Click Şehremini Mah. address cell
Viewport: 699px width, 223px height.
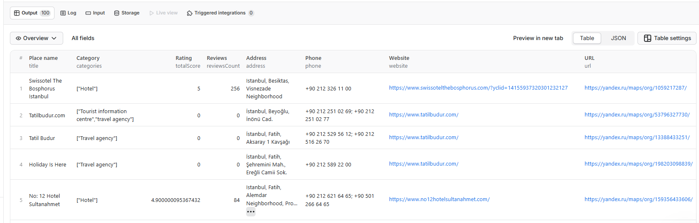[266, 164]
